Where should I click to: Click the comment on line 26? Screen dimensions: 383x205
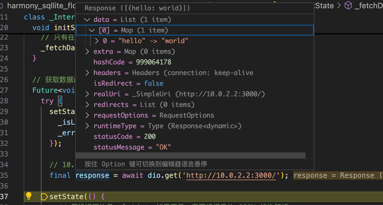(x=54, y=80)
